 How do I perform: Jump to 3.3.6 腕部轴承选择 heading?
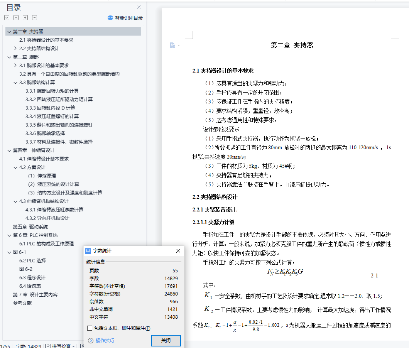45,133
